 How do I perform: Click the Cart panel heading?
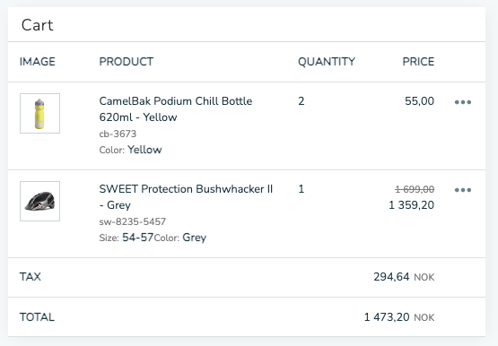tap(37, 25)
